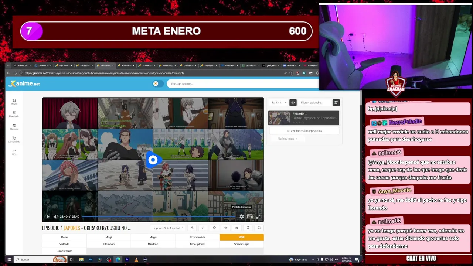Open the Japones Sub. Español dropdown

[x=169, y=228]
